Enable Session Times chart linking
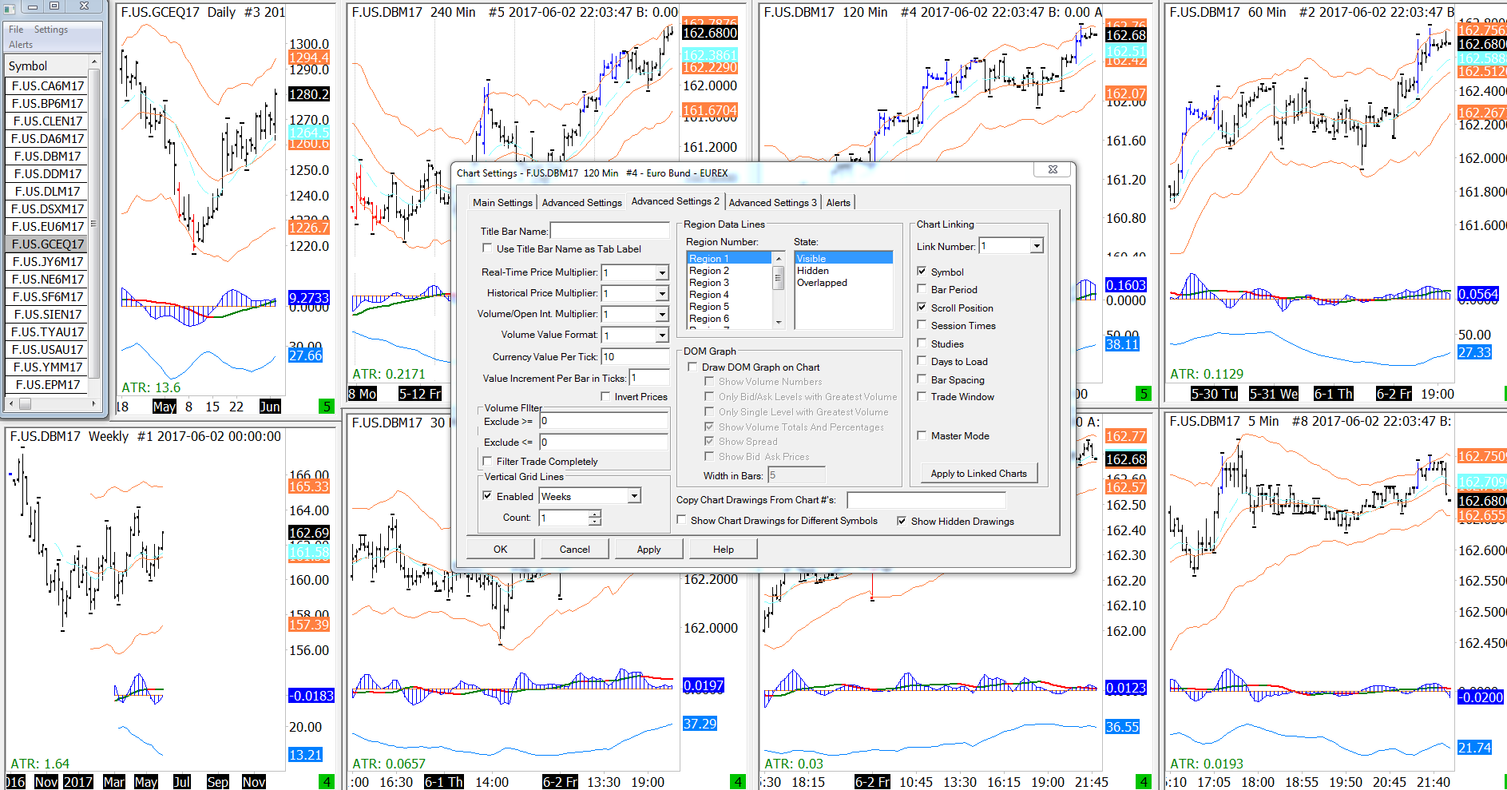The height and width of the screenshot is (790, 1507). [x=922, y=325]
